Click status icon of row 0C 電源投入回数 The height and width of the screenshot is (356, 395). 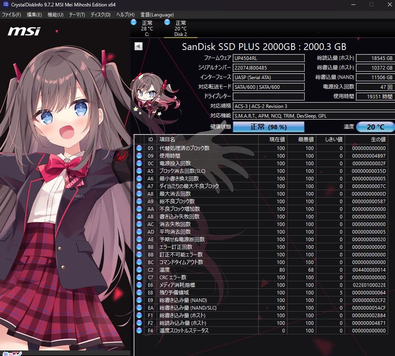[139, 163]
